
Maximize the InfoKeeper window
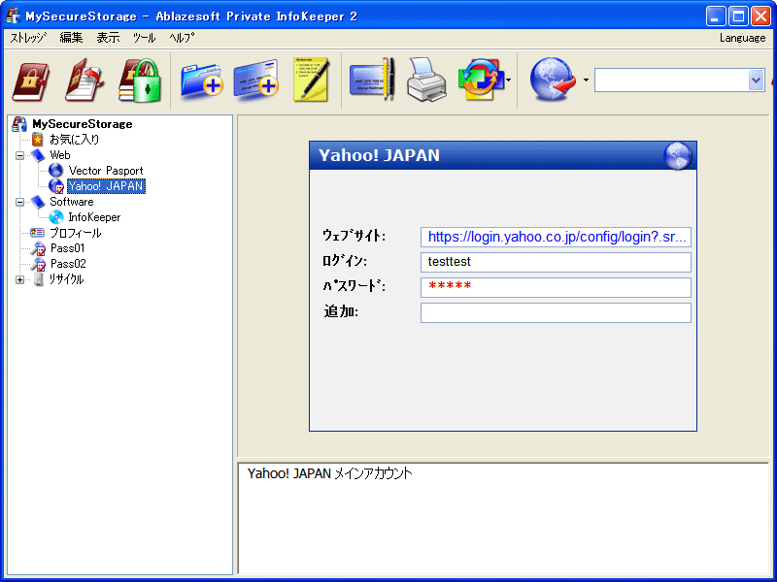[738, 16]
